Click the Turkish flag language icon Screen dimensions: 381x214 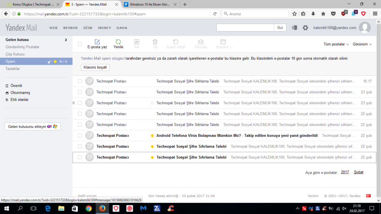(368, 196)
